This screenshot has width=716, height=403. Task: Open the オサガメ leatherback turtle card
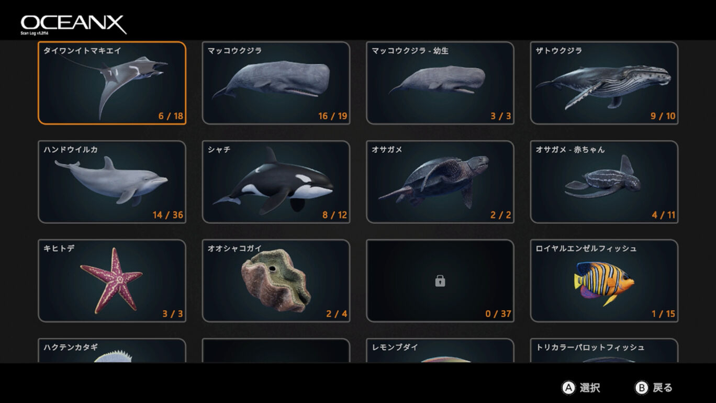click(x=440, y=182)
